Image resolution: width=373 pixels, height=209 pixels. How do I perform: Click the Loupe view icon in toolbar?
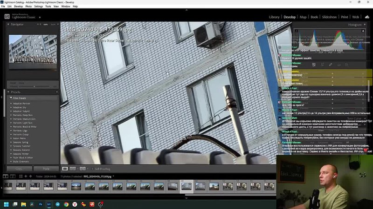(65, 169)
